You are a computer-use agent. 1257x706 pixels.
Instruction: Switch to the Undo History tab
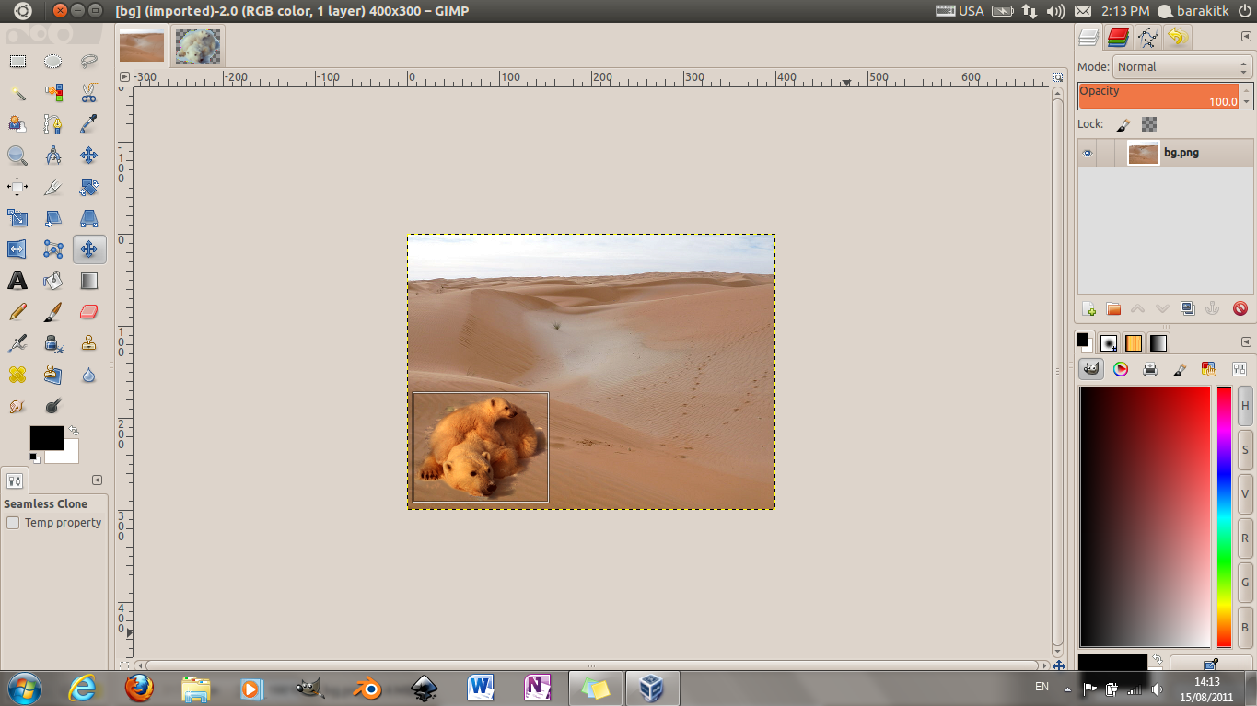[x=1177, y=37]
